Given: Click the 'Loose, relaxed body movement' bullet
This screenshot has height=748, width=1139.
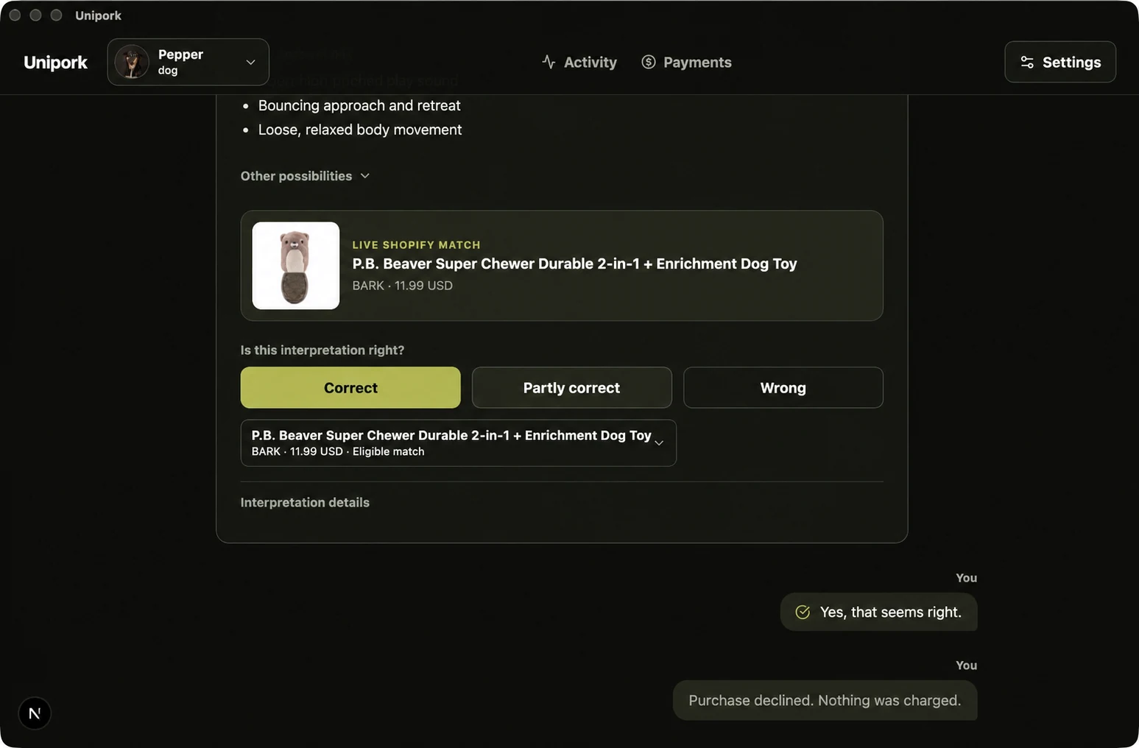Looking at the screenshot, I should 360,130.
